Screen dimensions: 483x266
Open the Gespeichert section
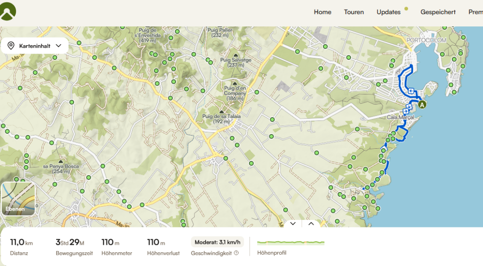(x=438, y=12)
